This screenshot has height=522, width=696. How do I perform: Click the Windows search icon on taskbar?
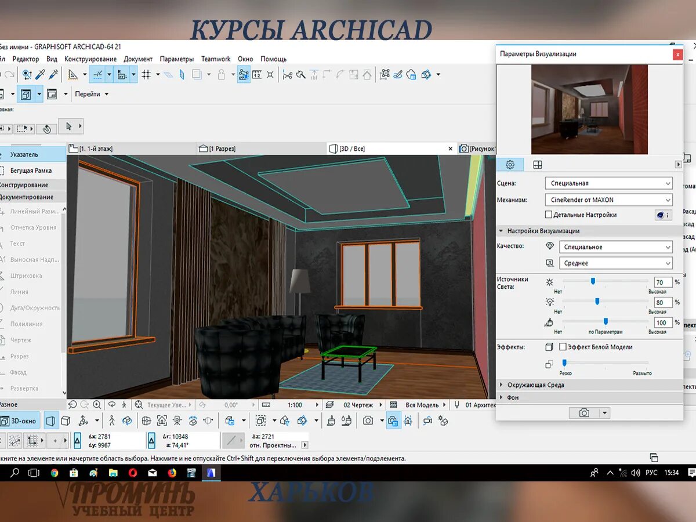[14, 473]
